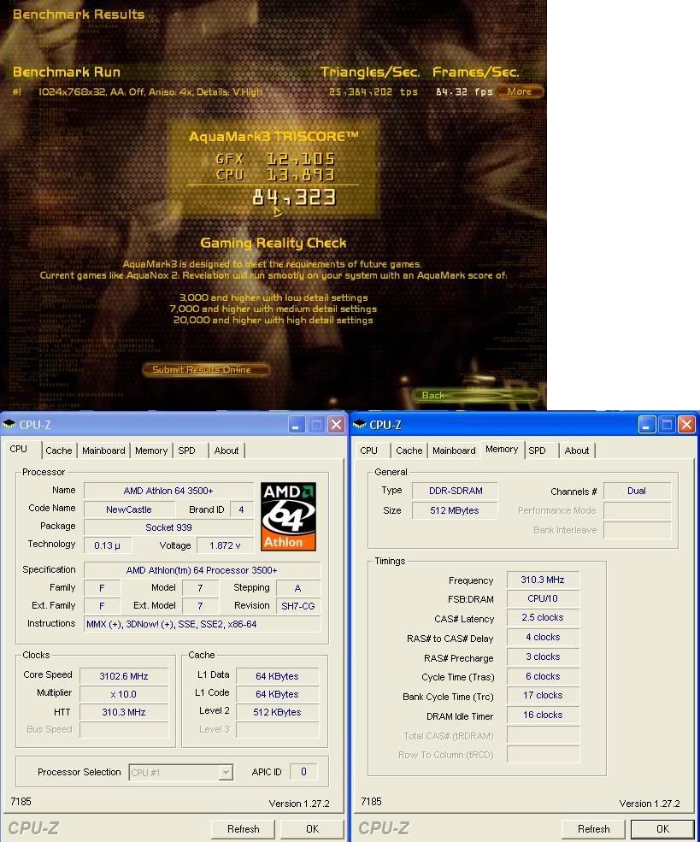Click the Multiplier value x 10.0
This screenshot has width=700, height=842.
tap(124, 694)
